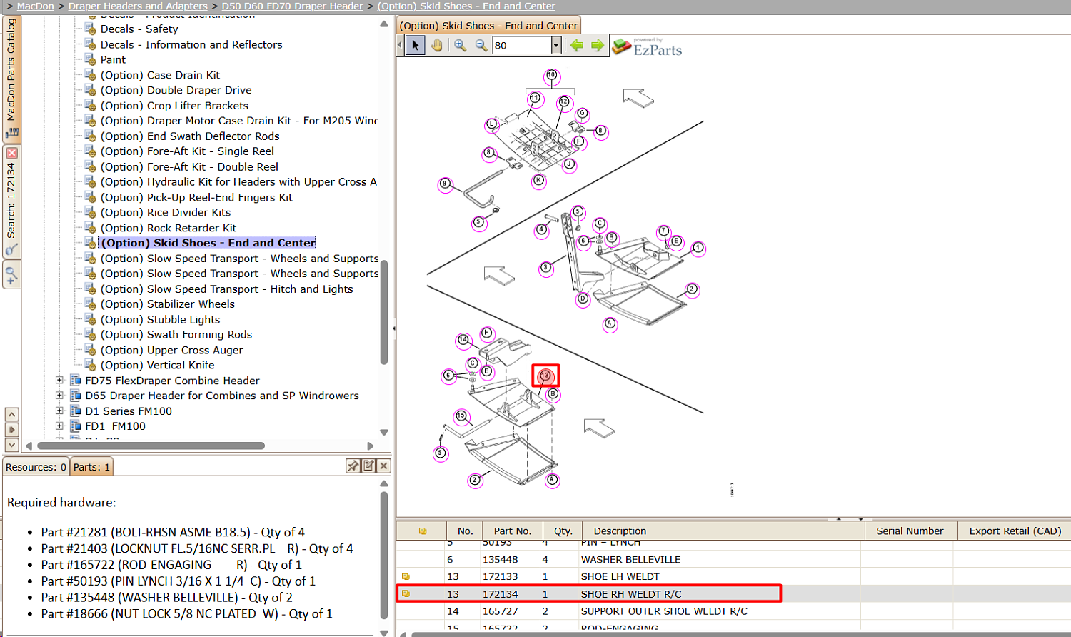Expand the FD1_FM100 tree node
This screenshot has height=637, width=1071.
click(x=60, y=426)
